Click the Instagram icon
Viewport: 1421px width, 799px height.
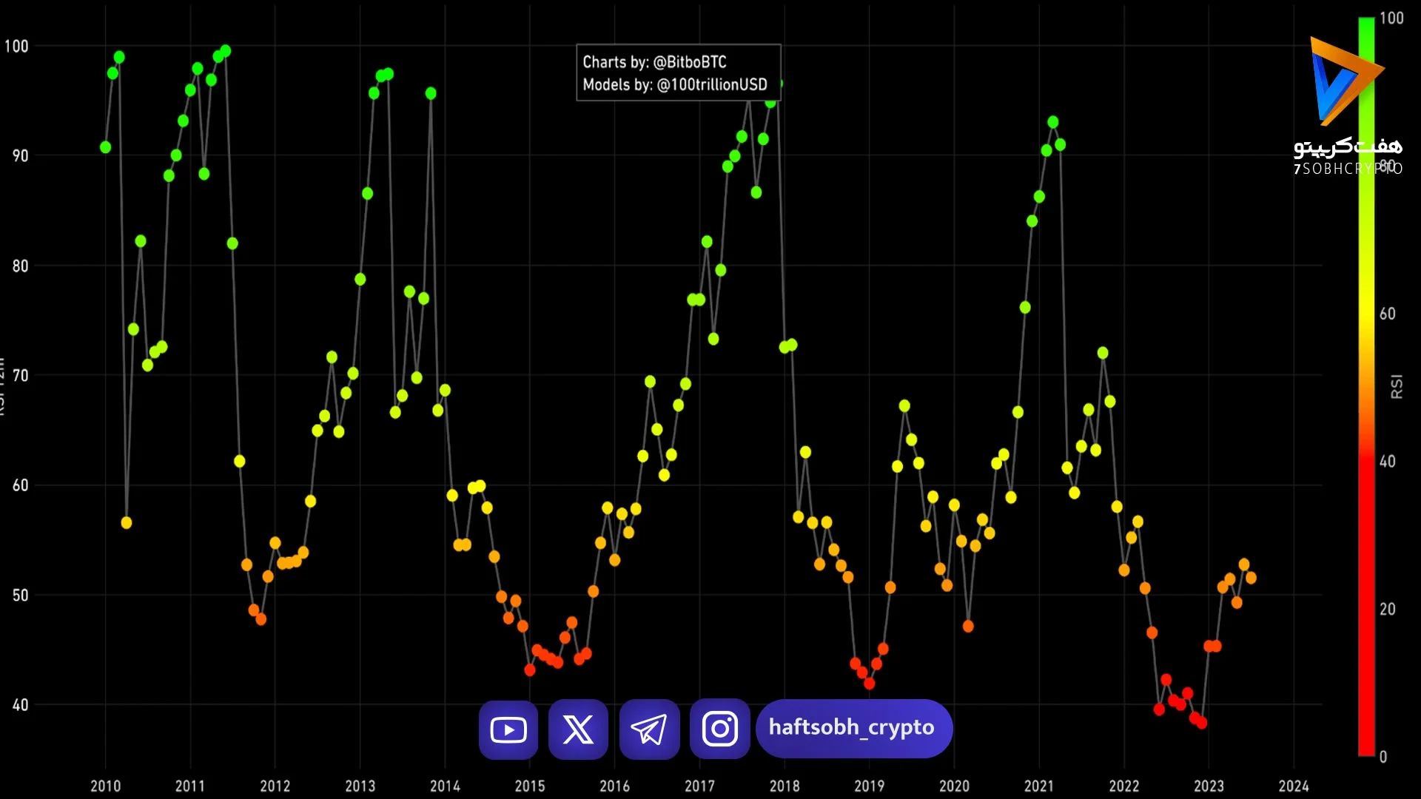point(719,729)
